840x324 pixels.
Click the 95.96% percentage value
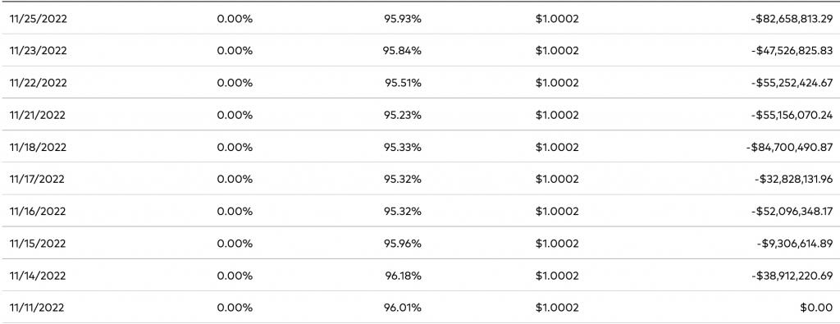pos(402,244)
